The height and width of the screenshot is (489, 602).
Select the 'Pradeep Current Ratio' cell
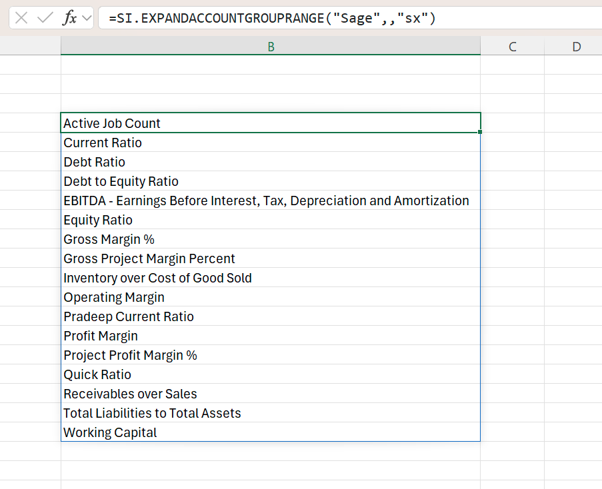271,316
